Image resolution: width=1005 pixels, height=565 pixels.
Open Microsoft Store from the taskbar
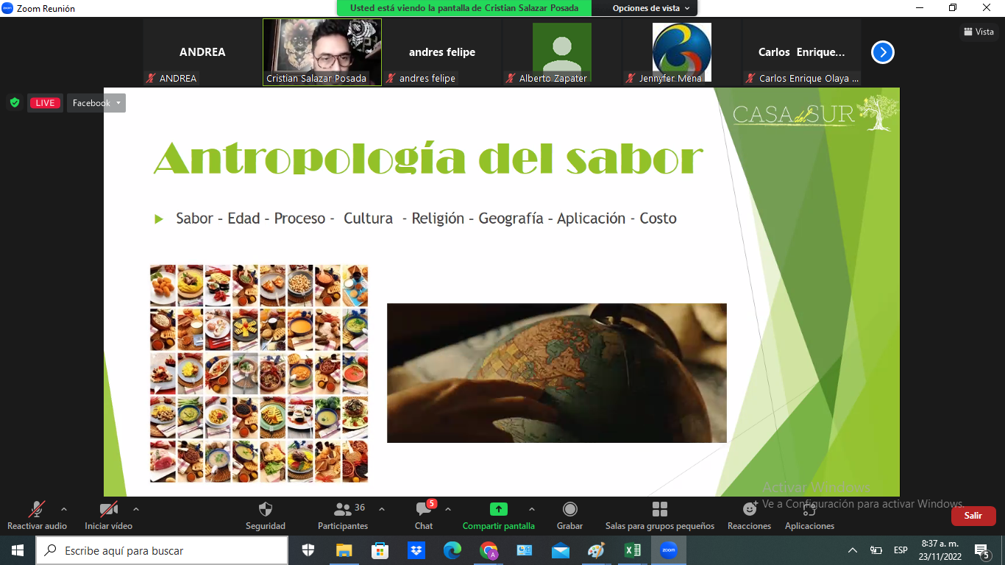[x=380, y=550]
